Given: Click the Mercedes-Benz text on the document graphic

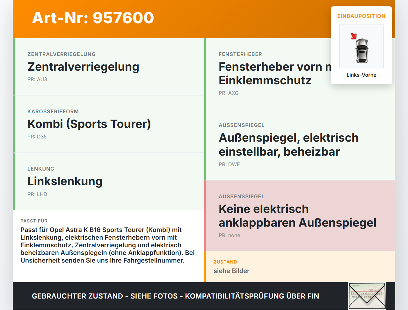Looking at the screenshot, I should (x=362, y=297).
